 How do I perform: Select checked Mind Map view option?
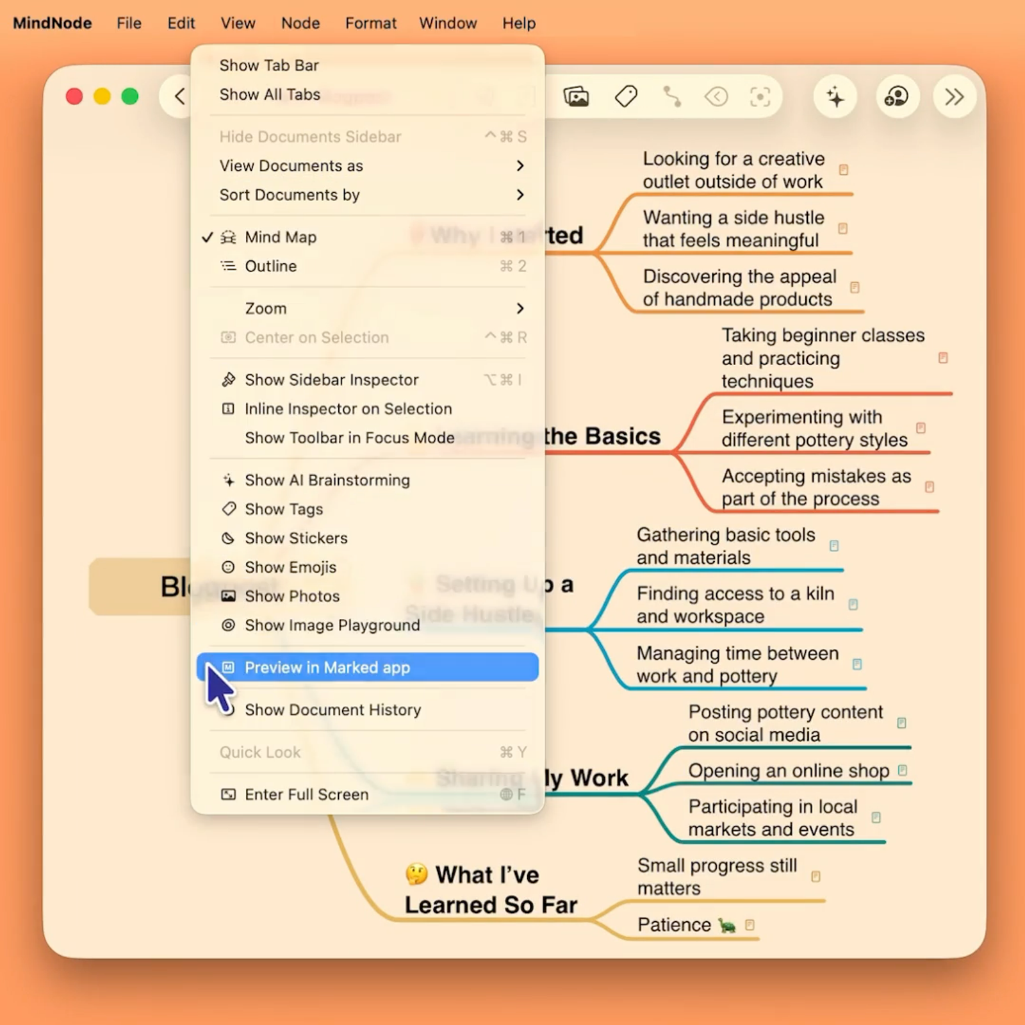coord(367,237)
